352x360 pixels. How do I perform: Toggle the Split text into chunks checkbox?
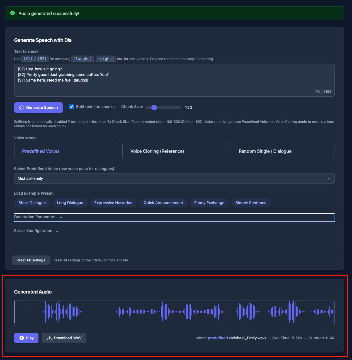pyautogui.click(x=72, y=107)
